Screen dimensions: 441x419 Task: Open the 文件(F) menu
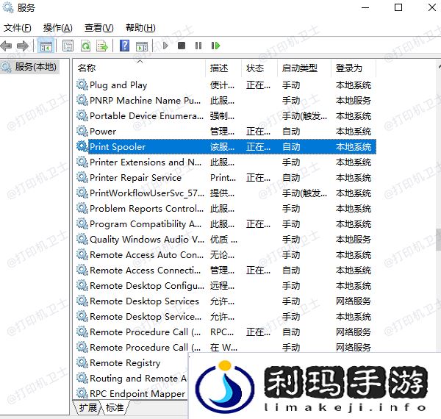pos(18,28)
